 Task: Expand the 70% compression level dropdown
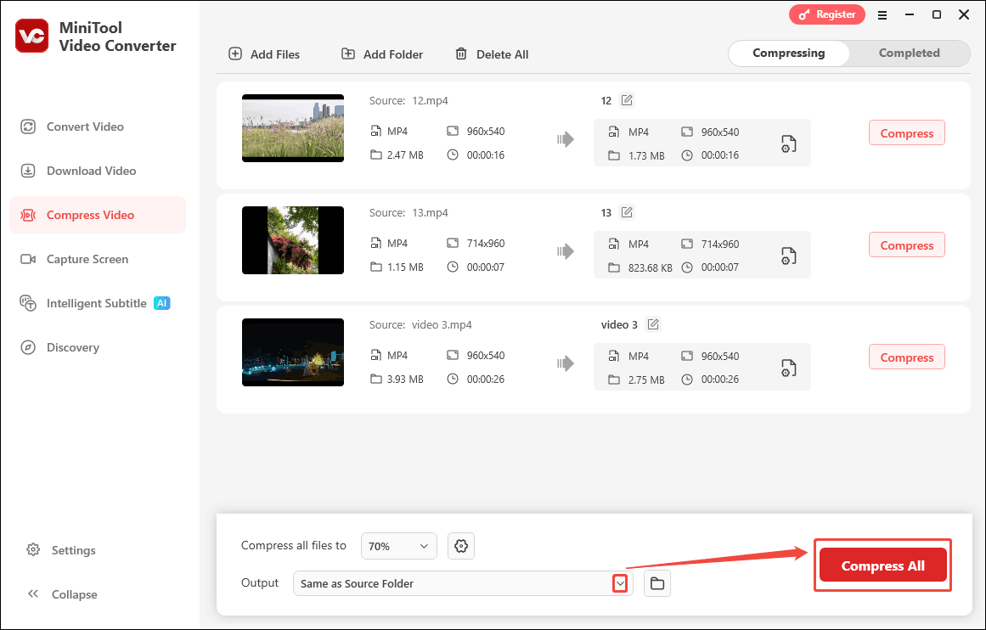pos(398,546)
